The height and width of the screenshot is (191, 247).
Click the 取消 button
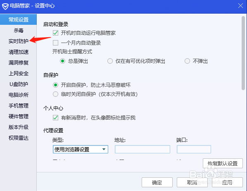192,182
